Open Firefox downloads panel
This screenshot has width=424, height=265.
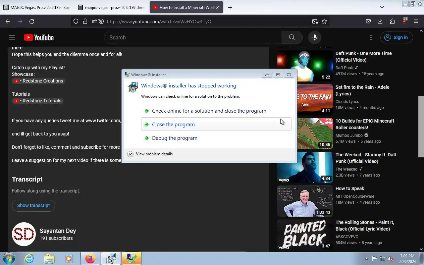[380, 22]
